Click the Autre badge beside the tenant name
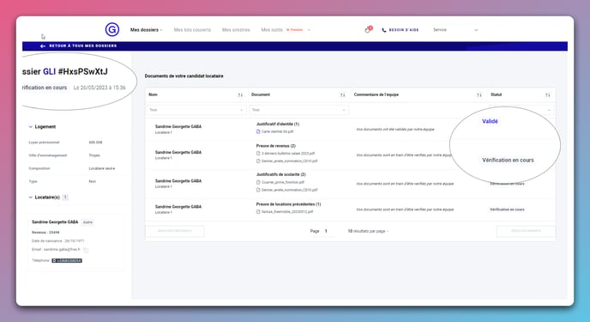590x322 pixels. pyautogui.click(x=87, y=222)
